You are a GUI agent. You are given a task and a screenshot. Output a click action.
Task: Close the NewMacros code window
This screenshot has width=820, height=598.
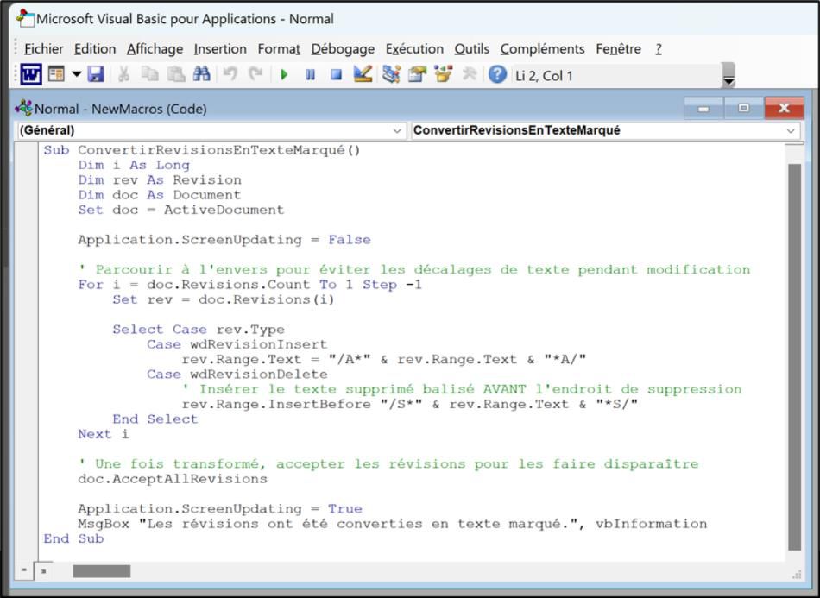click(x=784, y=108)
